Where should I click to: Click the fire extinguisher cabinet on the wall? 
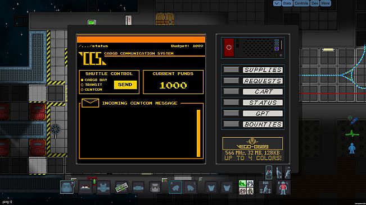[128, 20]
